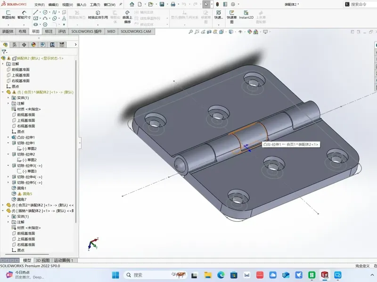Click the Windows taskbar search box
This screenshot has width=377, height=282.
[x=147, y=275]
